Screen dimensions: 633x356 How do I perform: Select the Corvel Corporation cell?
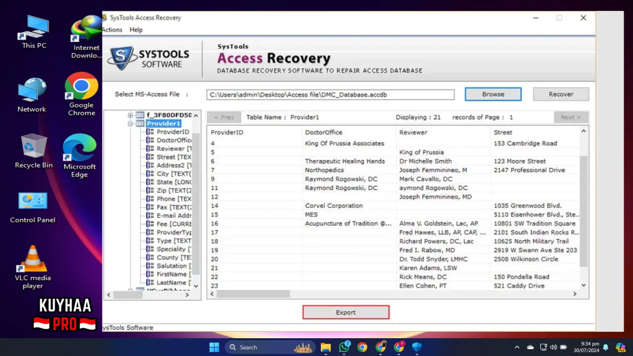pos(334,206)
